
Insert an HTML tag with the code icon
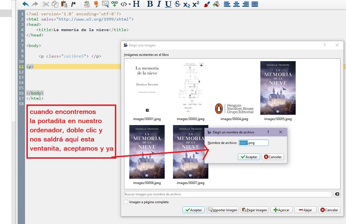pyautogui.click(x=124, y=4)
